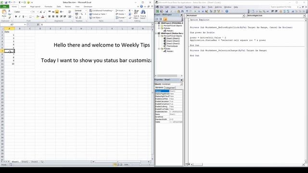The width and height of the screenshot is (308, 173).
Task: Select Module1 under Status Bar project Modules
Action: [170, 51]
